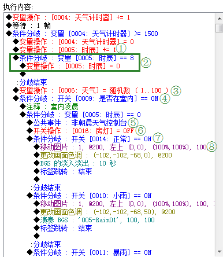
Task: Select line '变量操作 [0004: 天气计时器] += 1'
Action: tap(68, 17)
